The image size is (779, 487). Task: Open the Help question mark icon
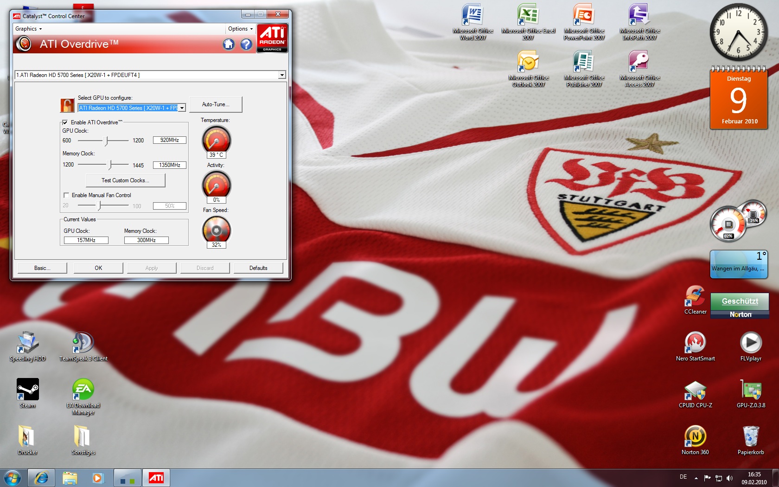tap(246, 44)
